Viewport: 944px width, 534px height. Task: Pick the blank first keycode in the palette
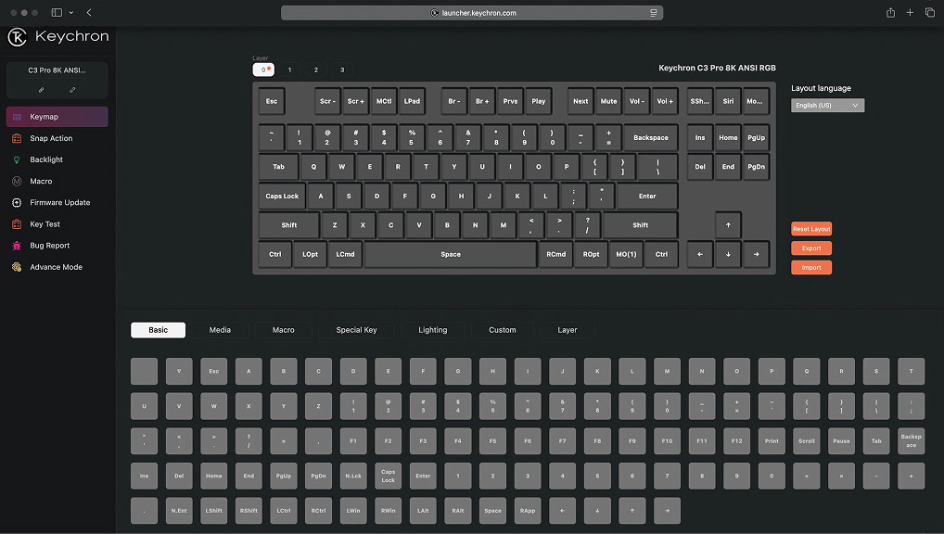pyautogui.click(x=144, y=372)
